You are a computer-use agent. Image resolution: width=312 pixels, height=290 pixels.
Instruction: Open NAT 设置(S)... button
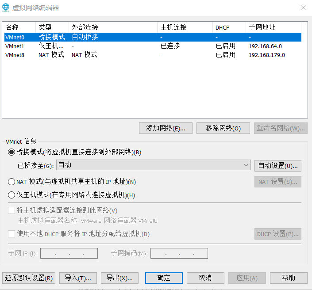(278, 182)
